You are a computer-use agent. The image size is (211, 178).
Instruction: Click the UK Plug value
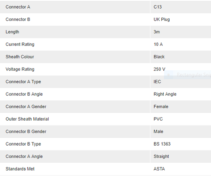click(x=162, y=19)
